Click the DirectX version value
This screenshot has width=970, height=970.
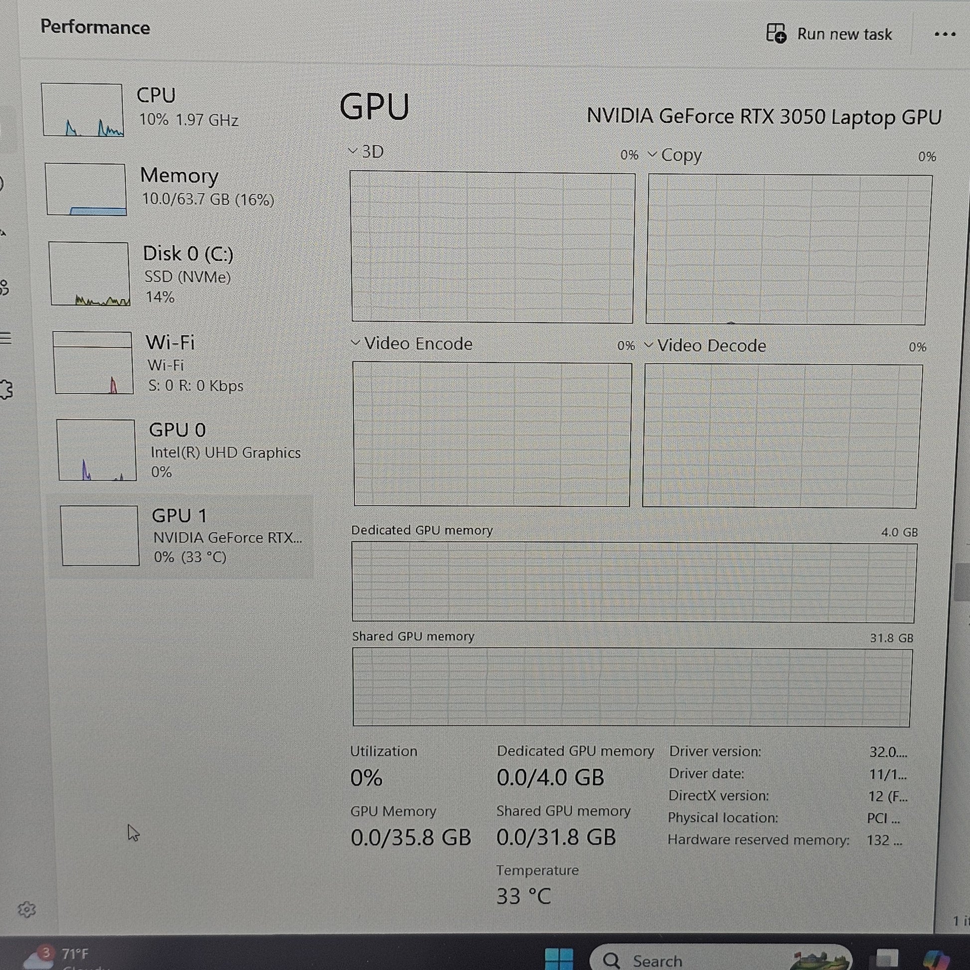(887, 796)
